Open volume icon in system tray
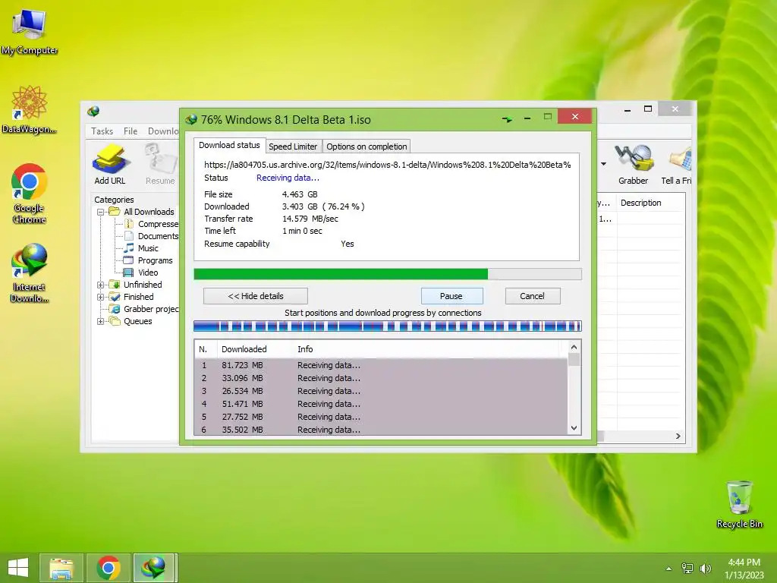Viewport: 777px width, 583px height. point(705,568)
